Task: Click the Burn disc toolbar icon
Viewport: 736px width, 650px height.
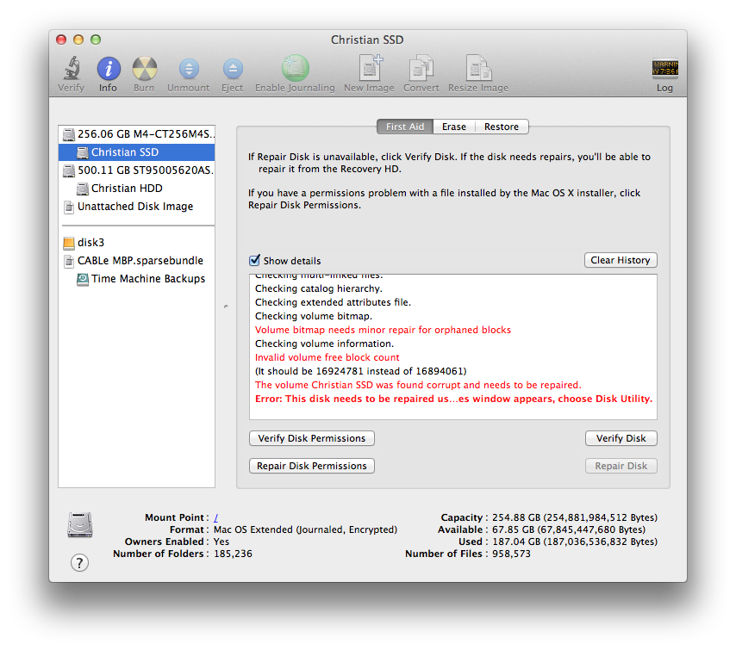Action: click(x=144, y=69)
